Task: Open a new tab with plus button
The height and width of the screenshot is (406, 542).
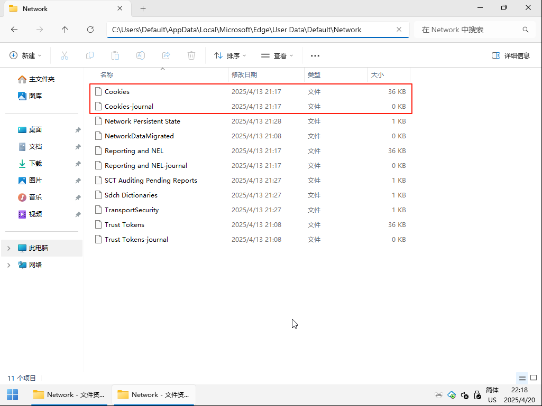Action: 143,8
